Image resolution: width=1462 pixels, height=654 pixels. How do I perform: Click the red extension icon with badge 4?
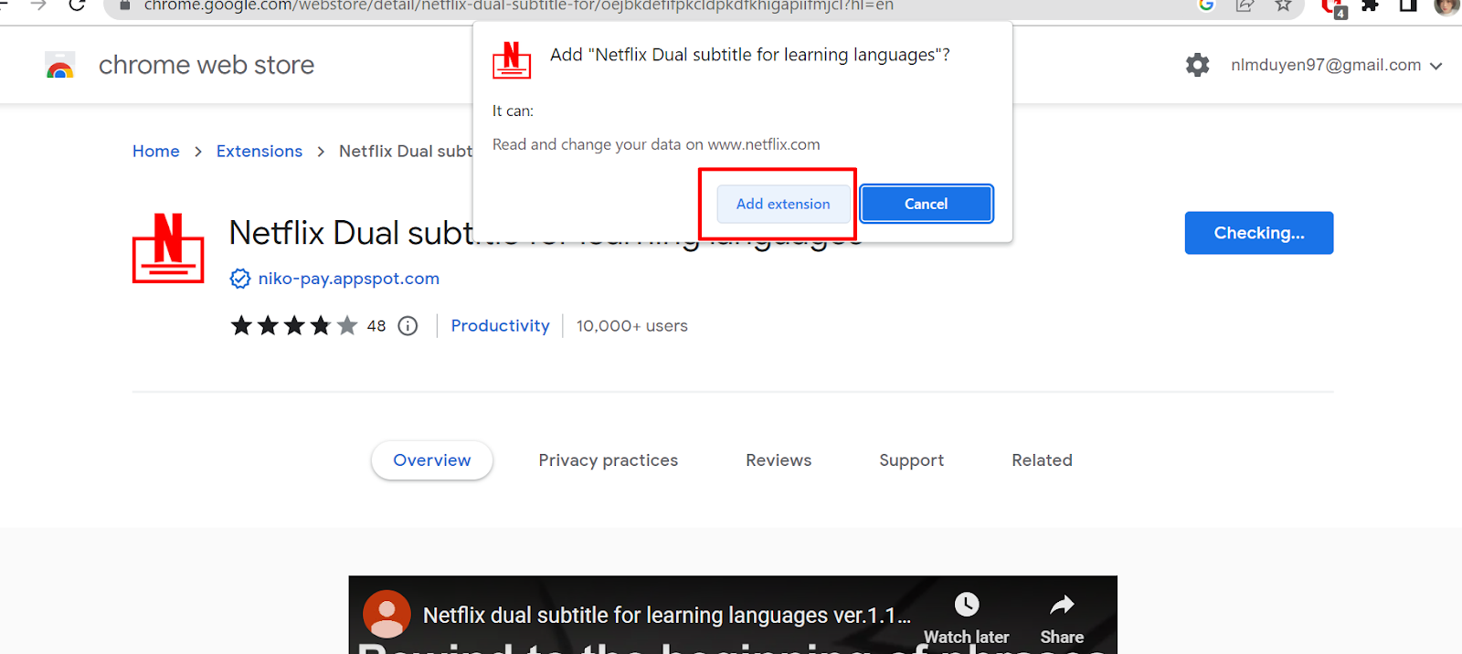tap(1334, 7)
